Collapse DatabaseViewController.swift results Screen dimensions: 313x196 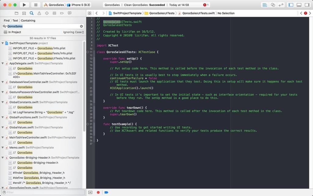pos(2,82)
